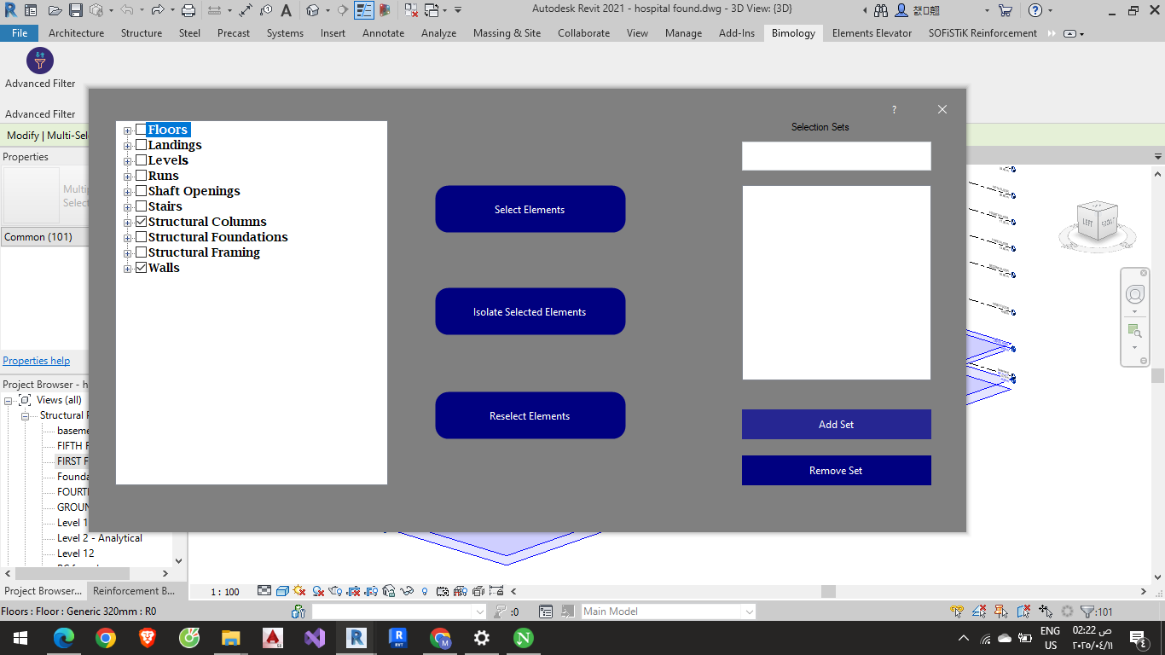Click the Isolate Selected Elements button
Image resolution: width=1165 pixels, height=655 pixels.
pos(530,311)
